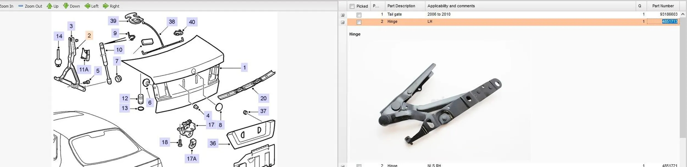Click the 'Tail gate' description cell

[x=394, y=14]
